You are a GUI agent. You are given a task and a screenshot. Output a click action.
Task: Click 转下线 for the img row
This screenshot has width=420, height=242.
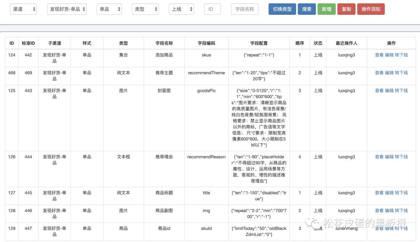tap(401, 210)
